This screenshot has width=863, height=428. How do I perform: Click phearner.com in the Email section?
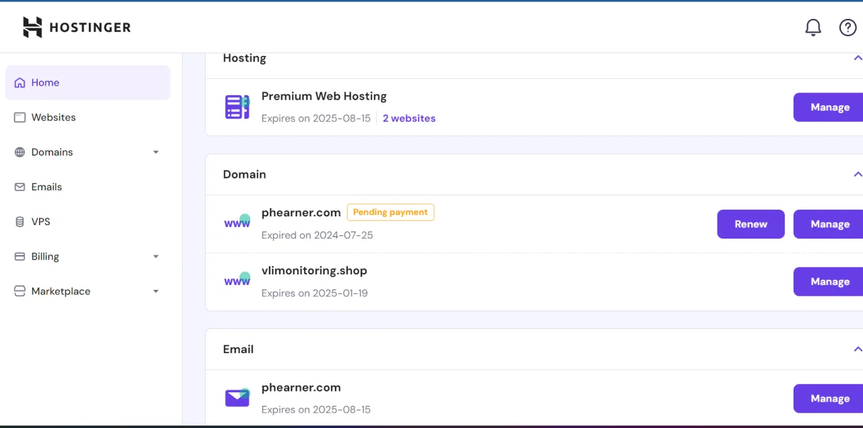[301, 388]
